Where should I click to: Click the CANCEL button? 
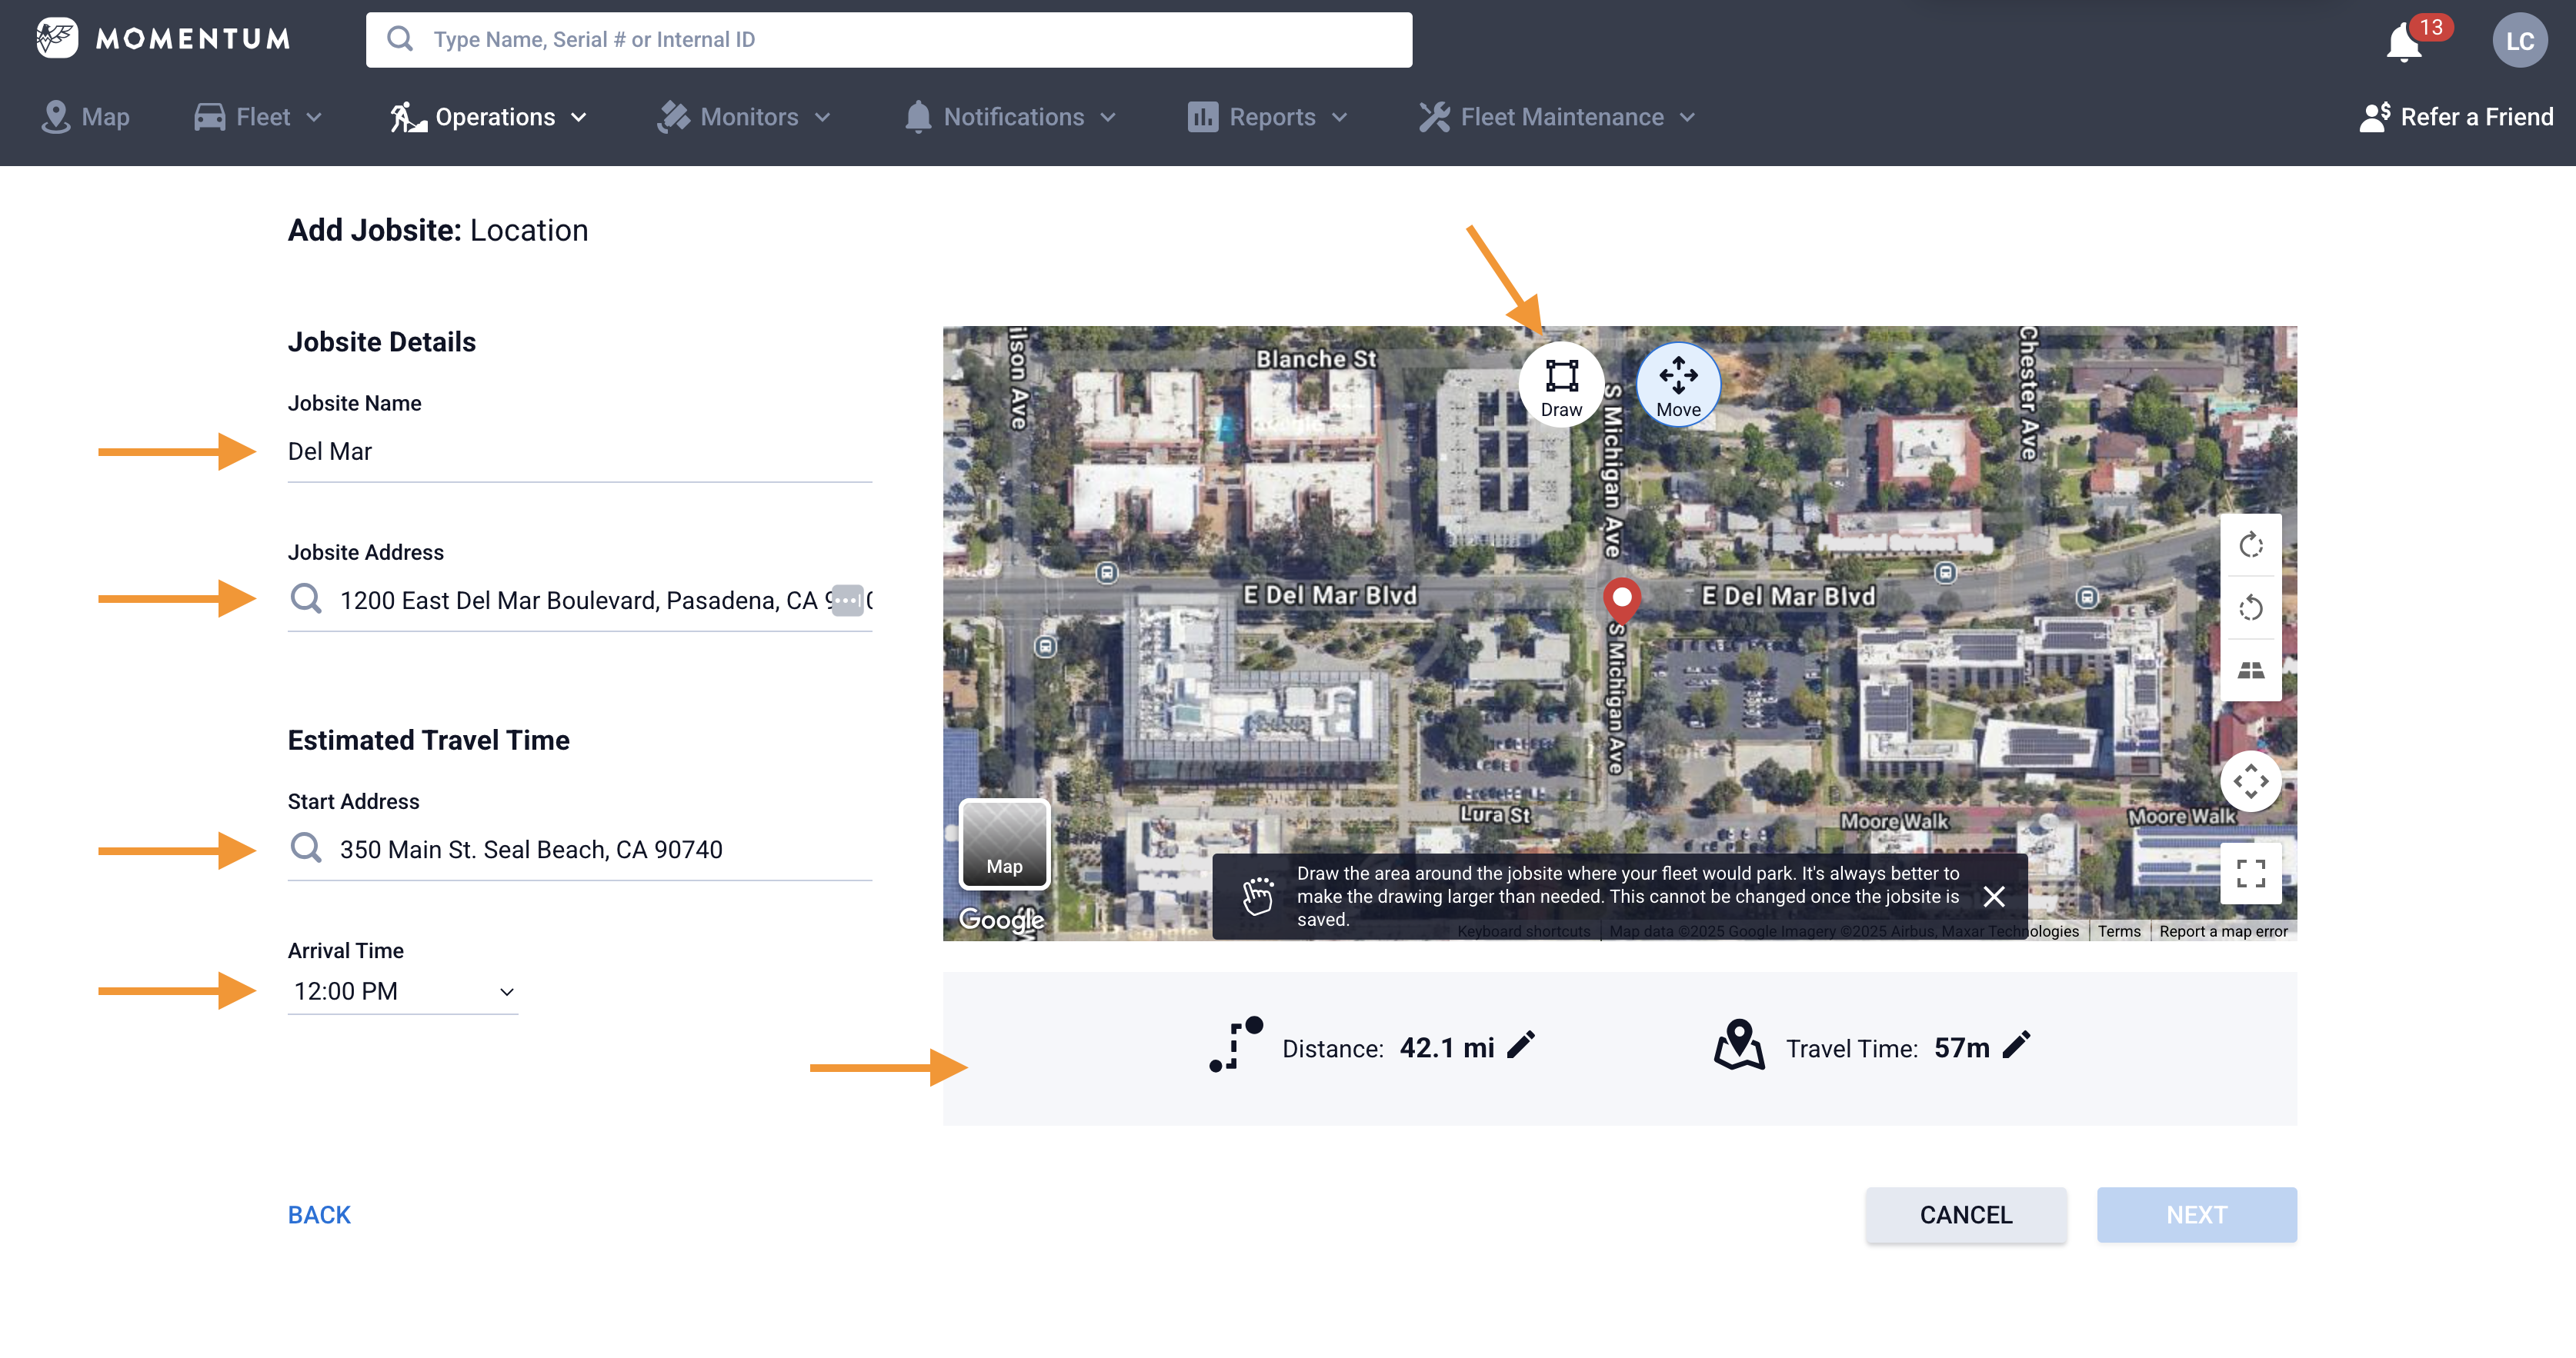[1965, 1214]
